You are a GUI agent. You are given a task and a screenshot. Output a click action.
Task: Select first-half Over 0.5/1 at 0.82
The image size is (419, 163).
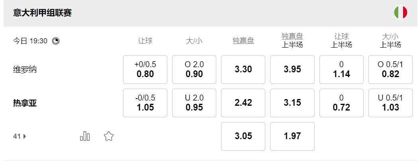click(x=390, y=70)
